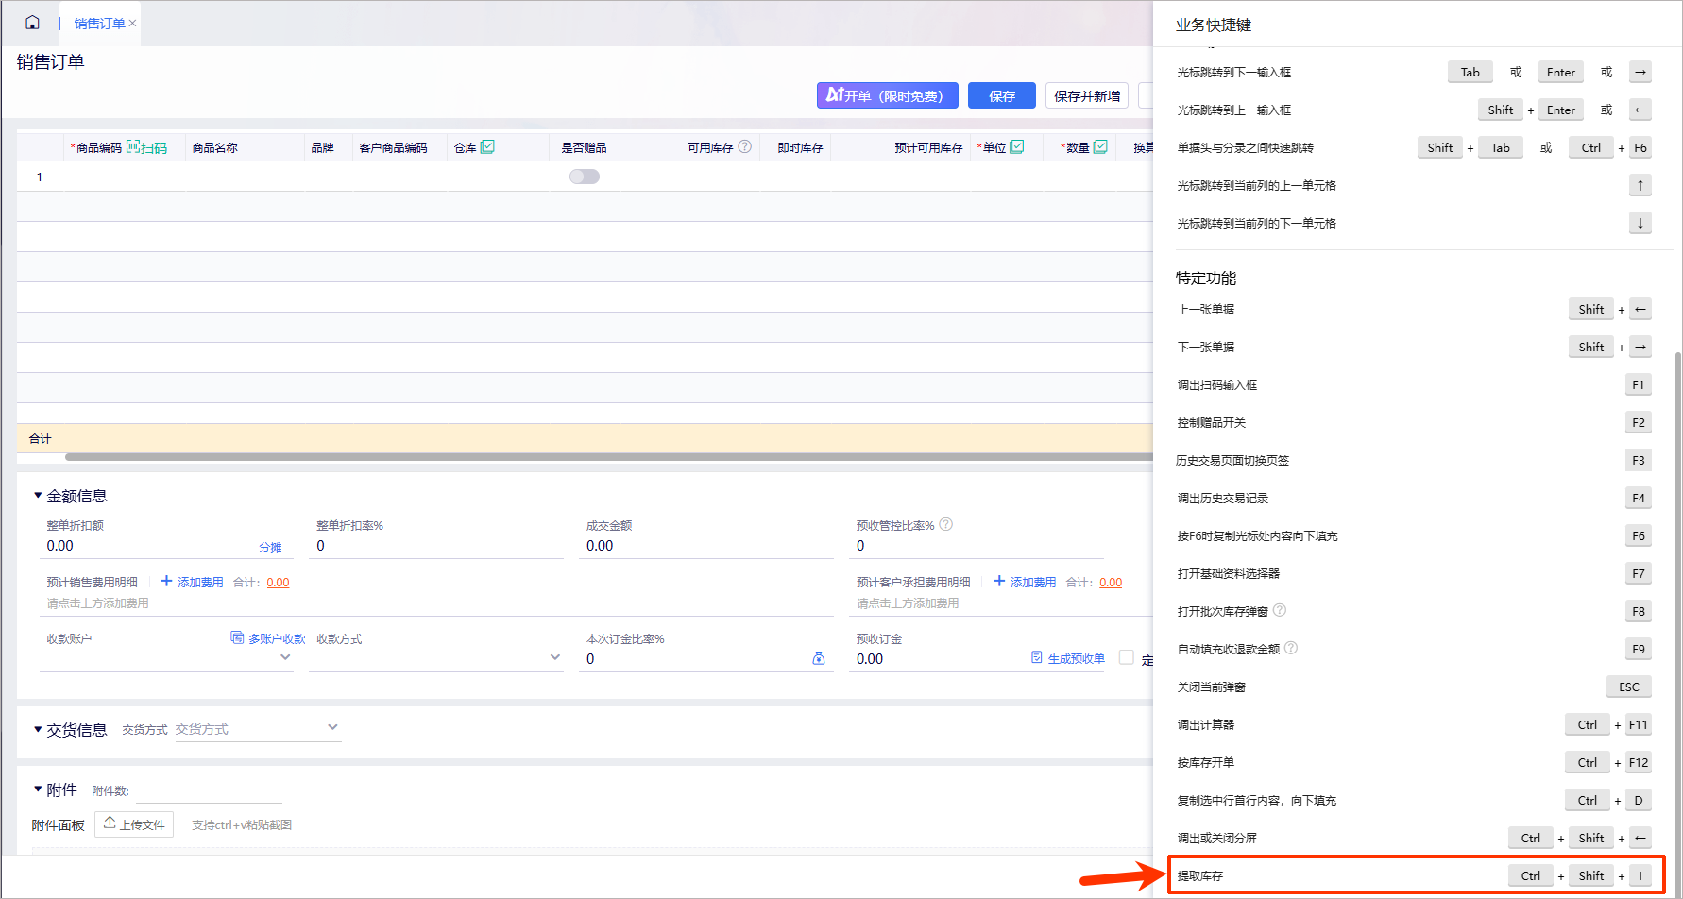The image size is (1683, 899).
Task: Click F12 key in 按库存开单 row
Action: coord(1639,762)
